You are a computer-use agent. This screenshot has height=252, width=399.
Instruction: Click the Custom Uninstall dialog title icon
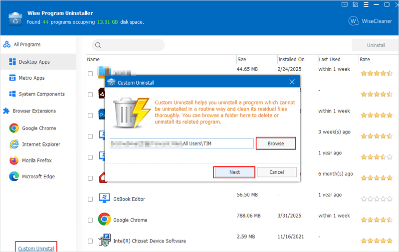[x=111, y=82]
